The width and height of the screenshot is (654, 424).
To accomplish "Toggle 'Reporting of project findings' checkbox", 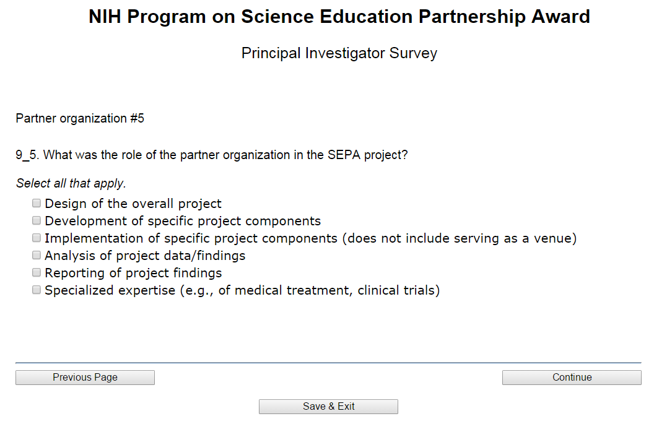I will (x=37, y=272).
